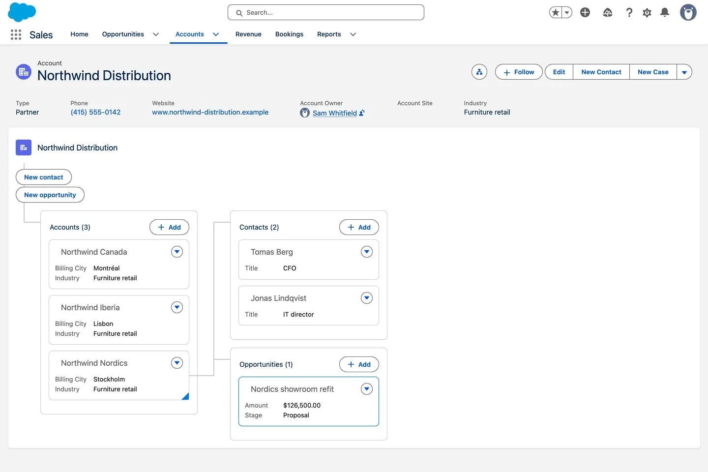Open the Jonas Lindqvist card actions menu
708x472 pixels.
(367, 298)
